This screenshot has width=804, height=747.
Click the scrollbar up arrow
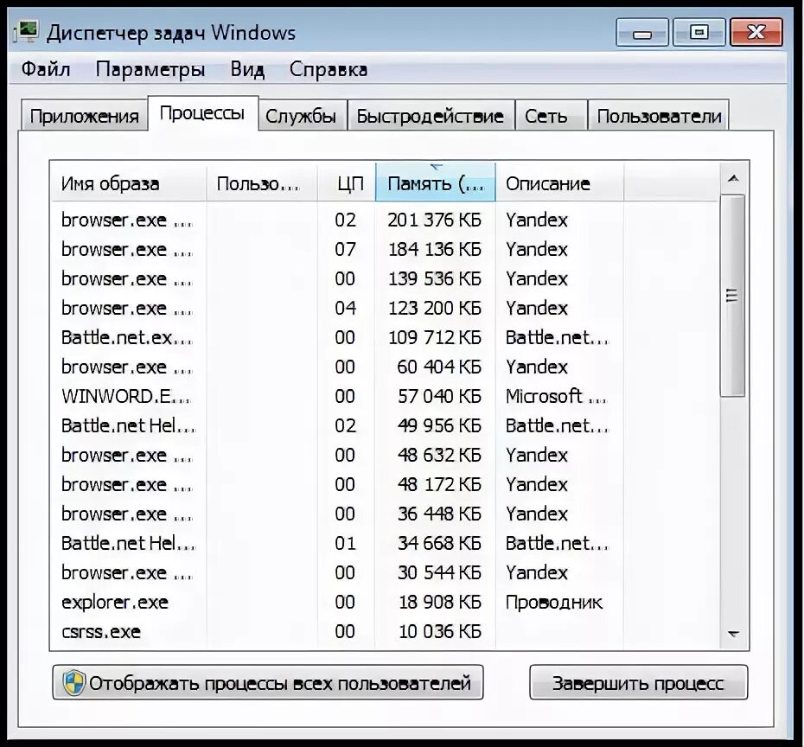[733, 178]
